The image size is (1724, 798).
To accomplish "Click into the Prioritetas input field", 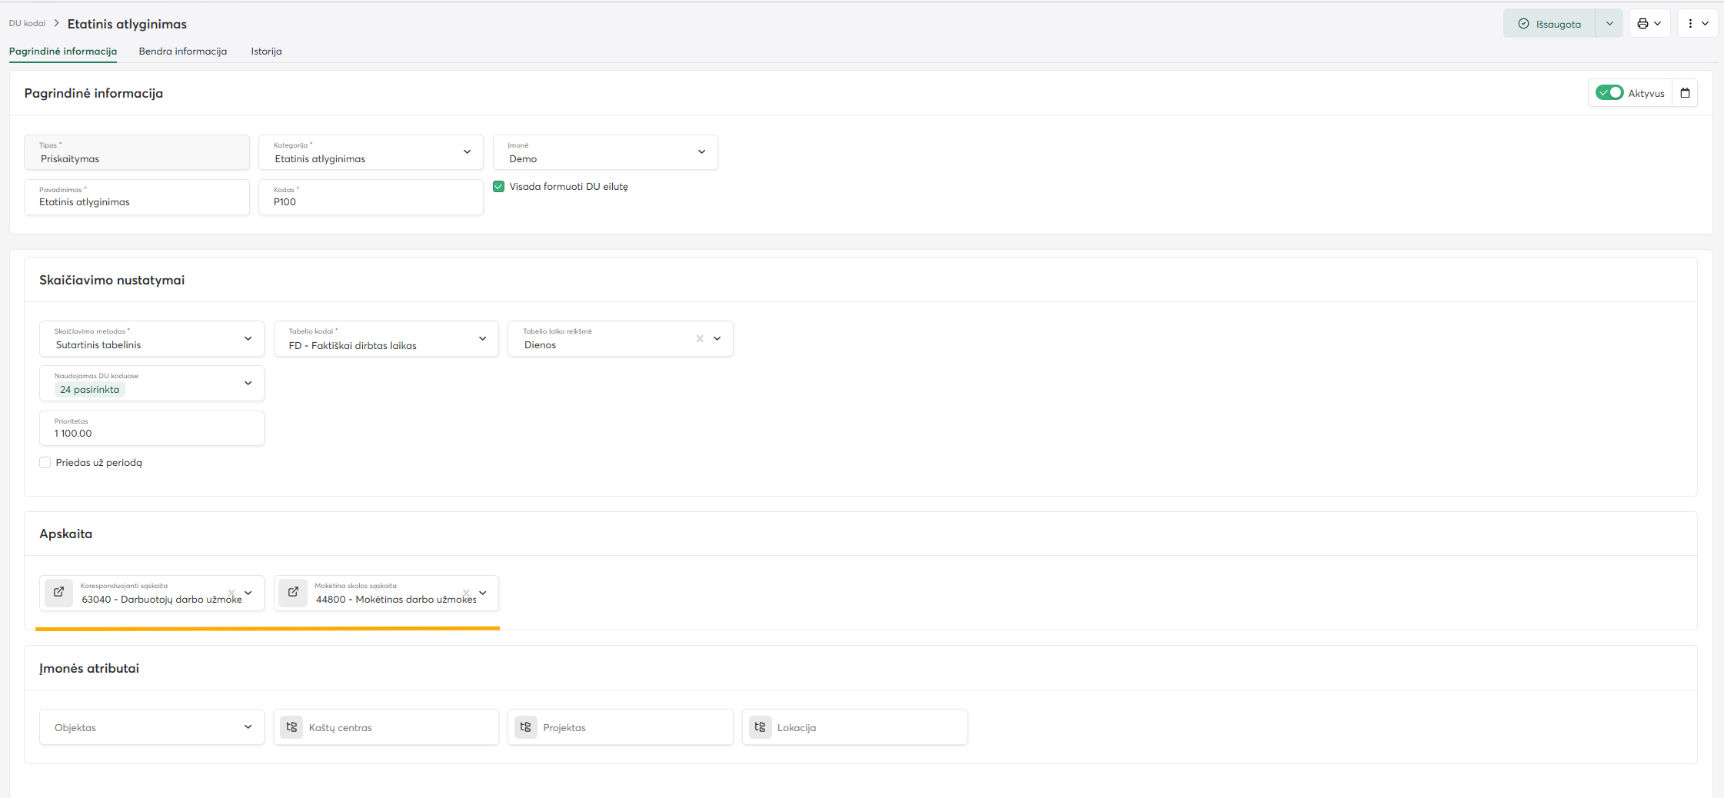I will 151,434.
